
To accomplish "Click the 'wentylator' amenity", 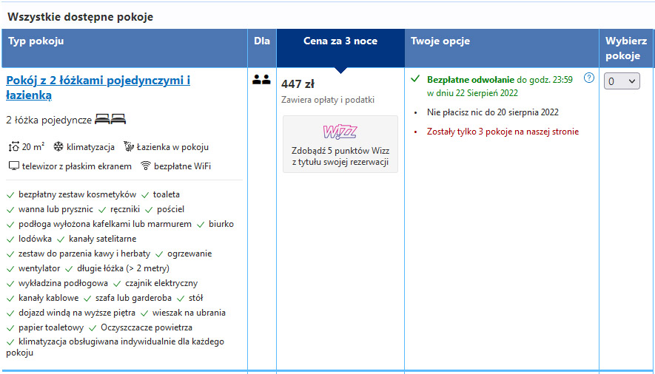I will point(39,268).
